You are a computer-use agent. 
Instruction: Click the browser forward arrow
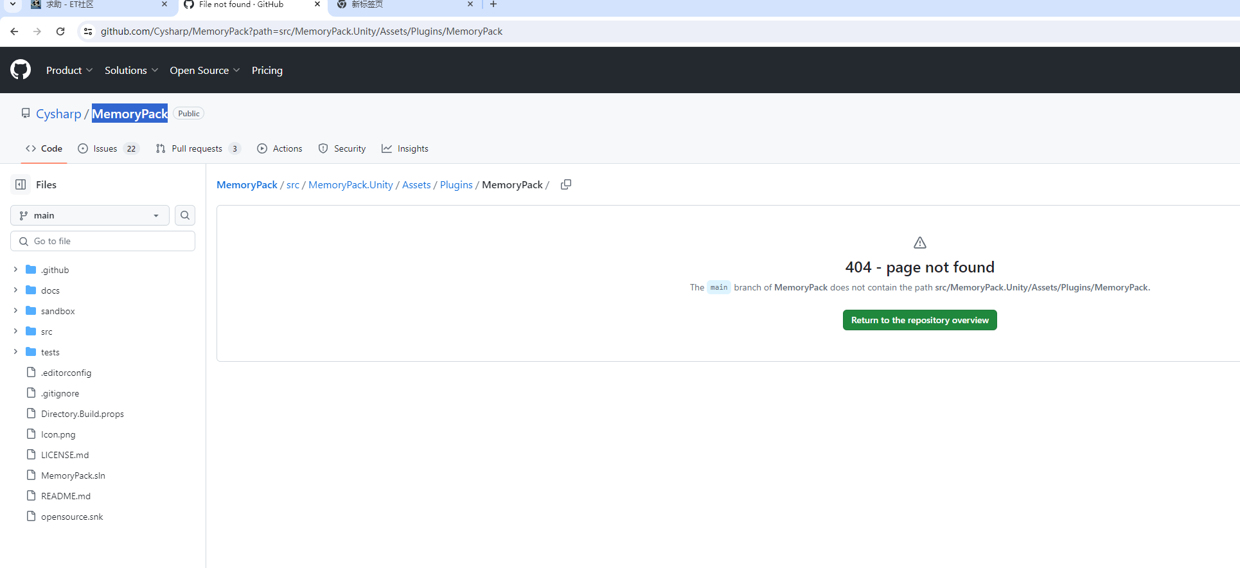coord(37,31)
